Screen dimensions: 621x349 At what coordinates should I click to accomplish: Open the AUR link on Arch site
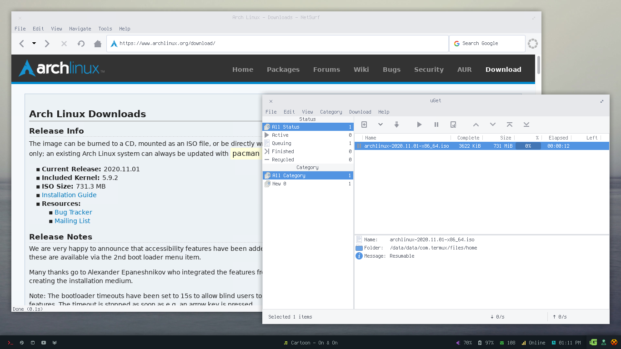[464, 70]
